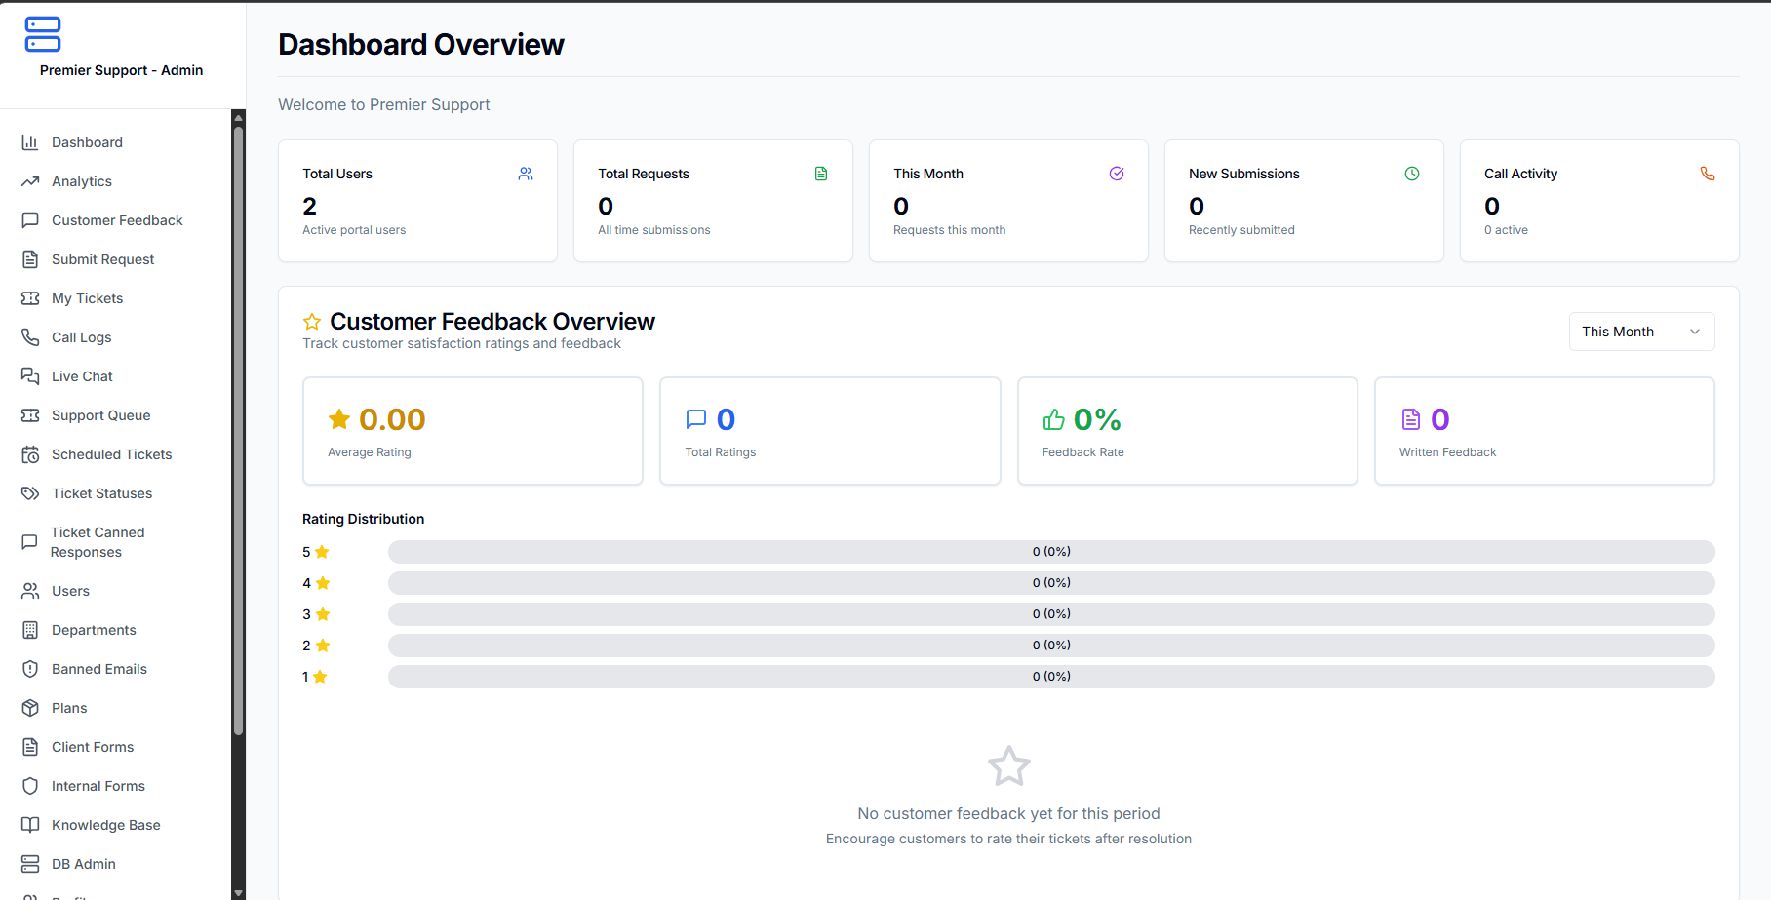Open the This Month period dropdown
1771x900 pixels.
1641,332
